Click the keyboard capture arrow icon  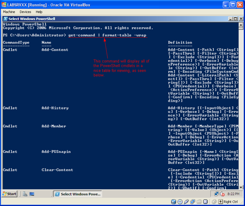point(220,202)
